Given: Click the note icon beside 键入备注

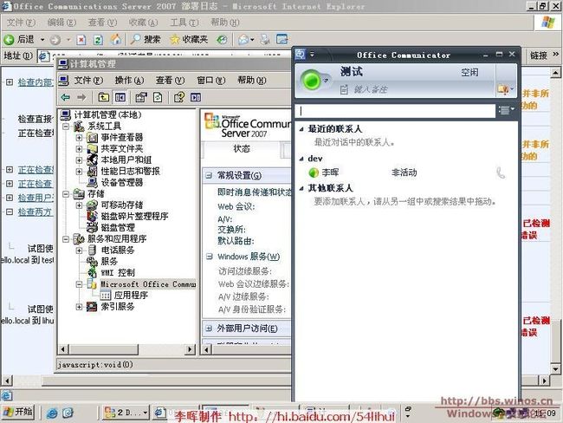Looking at the screenshot, I should [344, 89].
